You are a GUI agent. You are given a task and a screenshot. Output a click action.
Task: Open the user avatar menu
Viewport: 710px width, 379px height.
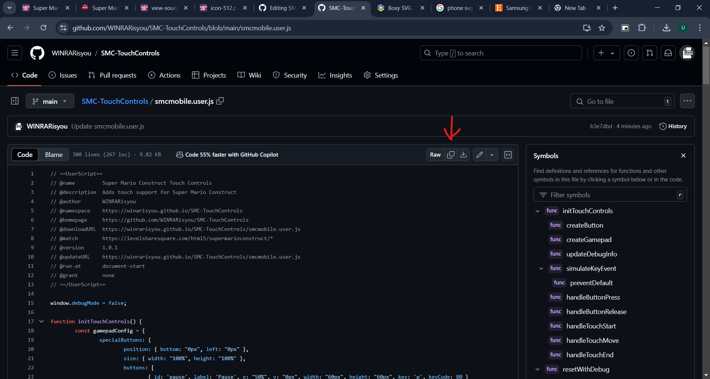pos(687,53)
